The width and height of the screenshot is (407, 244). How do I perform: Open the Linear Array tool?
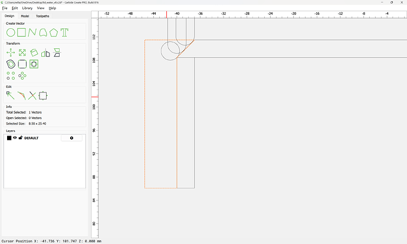click(11, 75)
